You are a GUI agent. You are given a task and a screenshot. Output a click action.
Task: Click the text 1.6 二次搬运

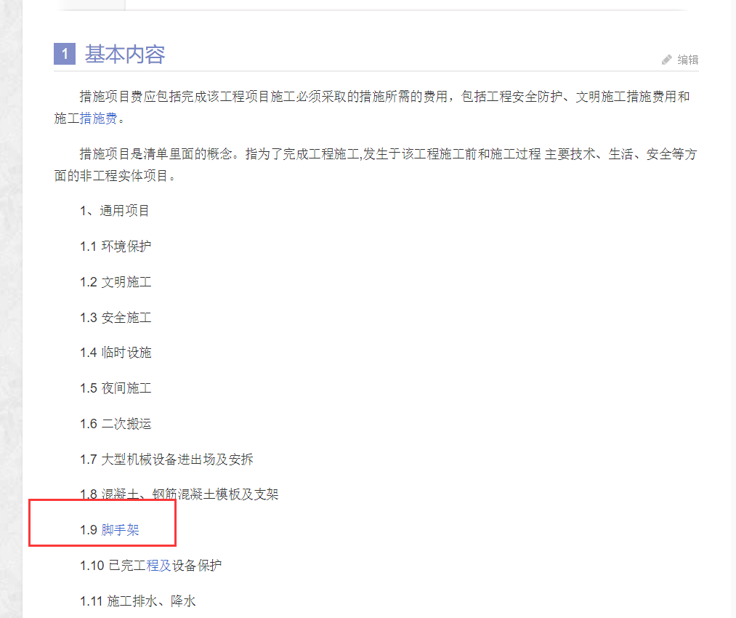pos(116,424)
